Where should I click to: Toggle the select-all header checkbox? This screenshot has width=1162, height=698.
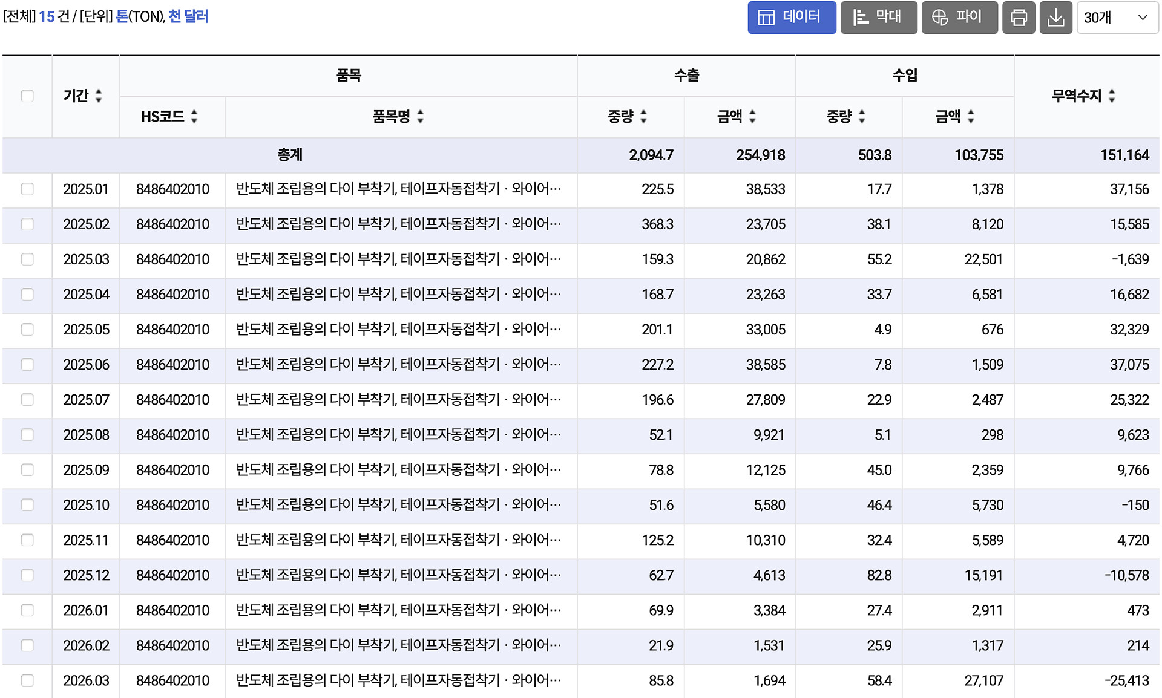click(x=27, y=96)
